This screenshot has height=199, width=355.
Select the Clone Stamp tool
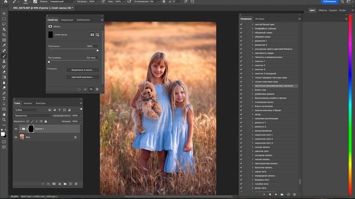point(4,61)
